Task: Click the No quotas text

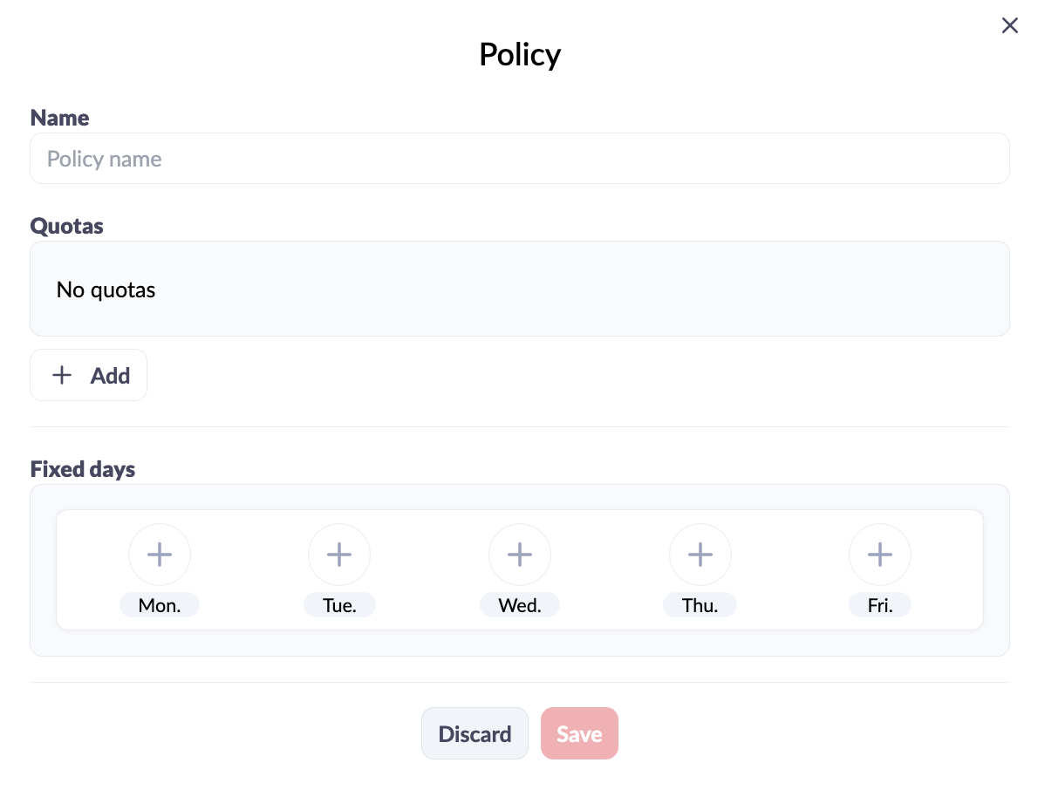Action: click(x=106, y=289)
